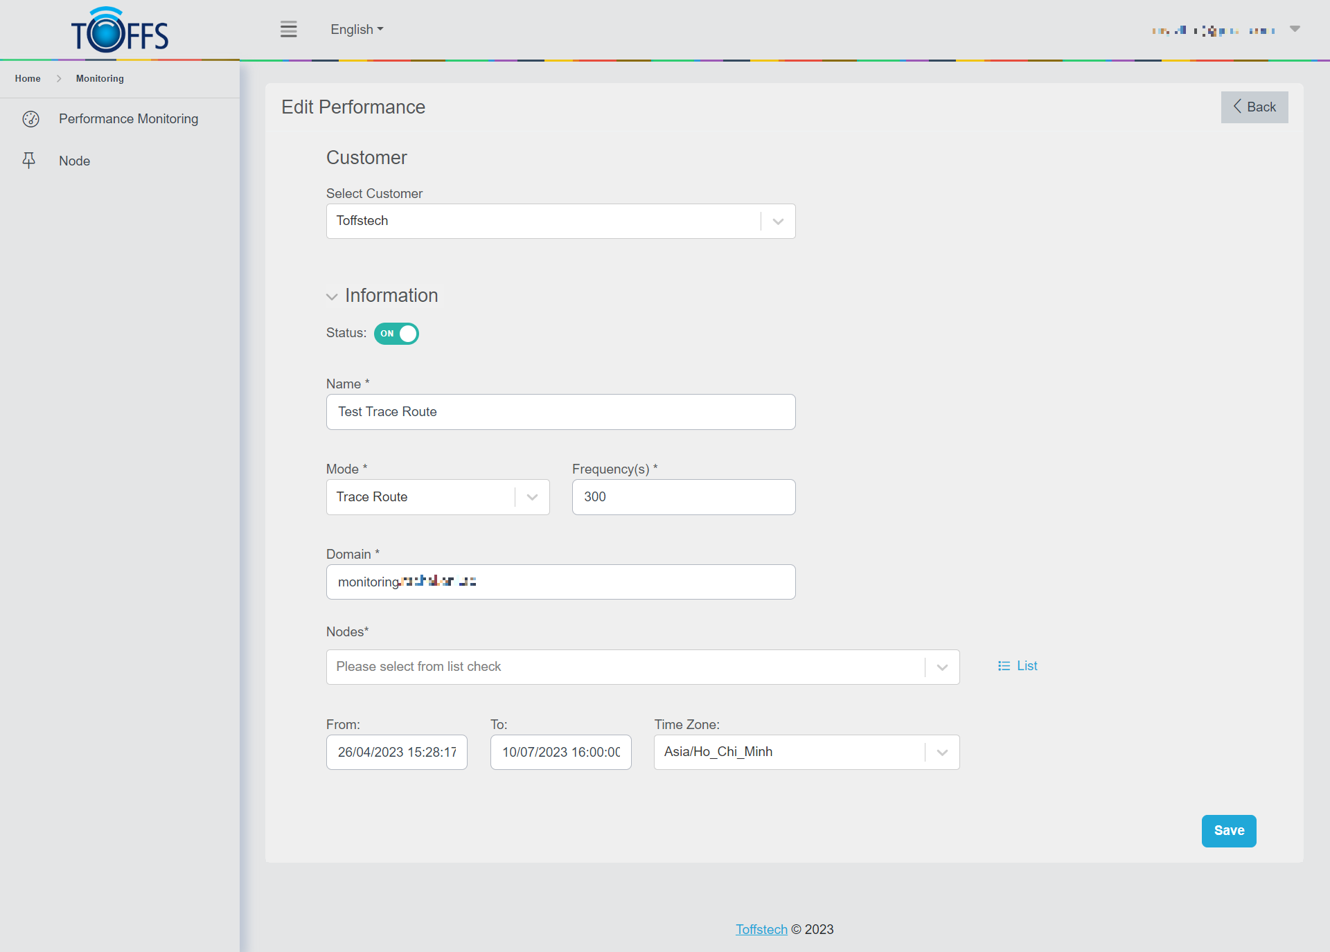Open the Nodes selection dropdown
Viewport: 1330px width, 952px height.
click(942, 667)
